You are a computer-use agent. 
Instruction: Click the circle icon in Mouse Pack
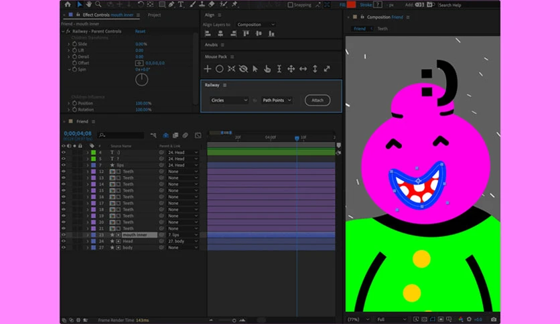coord(219,69)
